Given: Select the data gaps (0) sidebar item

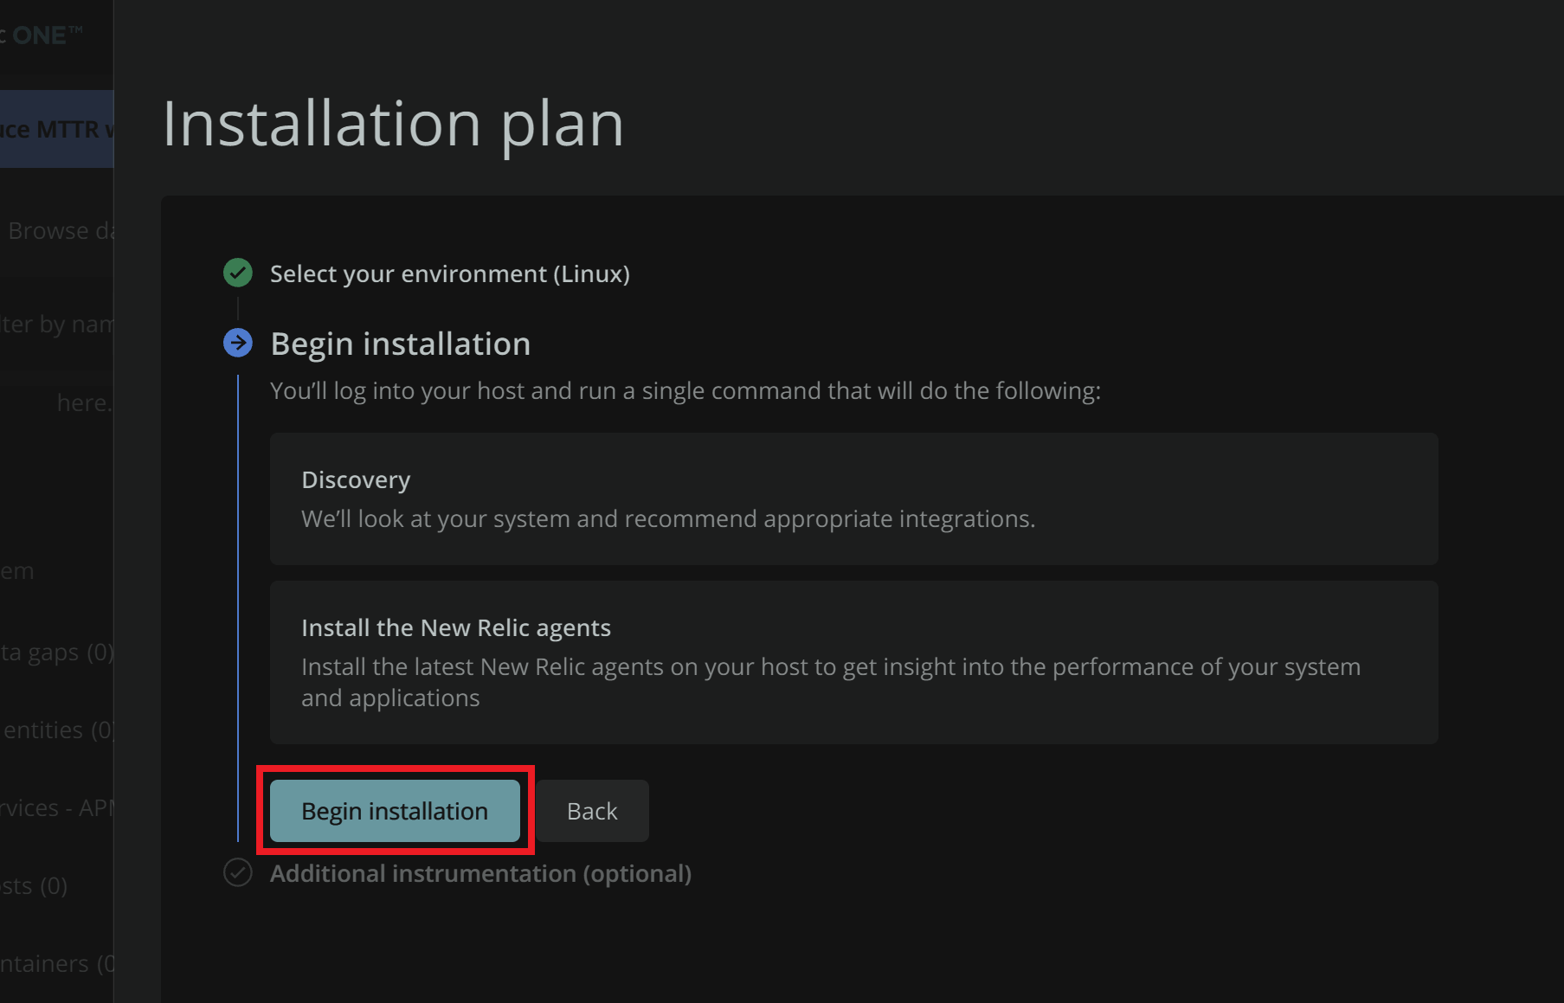Looking at the screenshot, I should (x=57, y=653).
